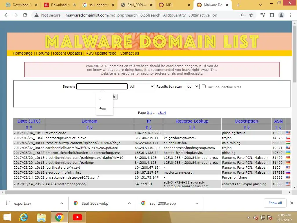Select autocomplete suggestion 'free'

click(104, 109)
